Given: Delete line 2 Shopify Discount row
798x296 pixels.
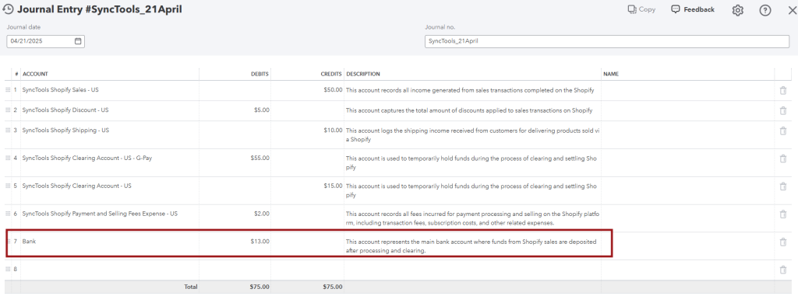Looking at the screenshot, I should click(x=782, y=110).
